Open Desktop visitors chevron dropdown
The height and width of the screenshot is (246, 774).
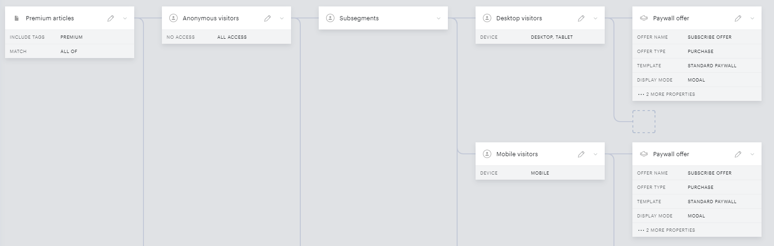[595, 18]
